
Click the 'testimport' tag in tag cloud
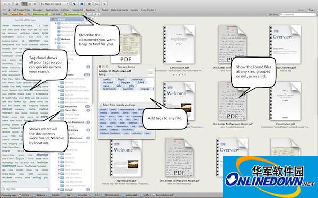(9, 166)
